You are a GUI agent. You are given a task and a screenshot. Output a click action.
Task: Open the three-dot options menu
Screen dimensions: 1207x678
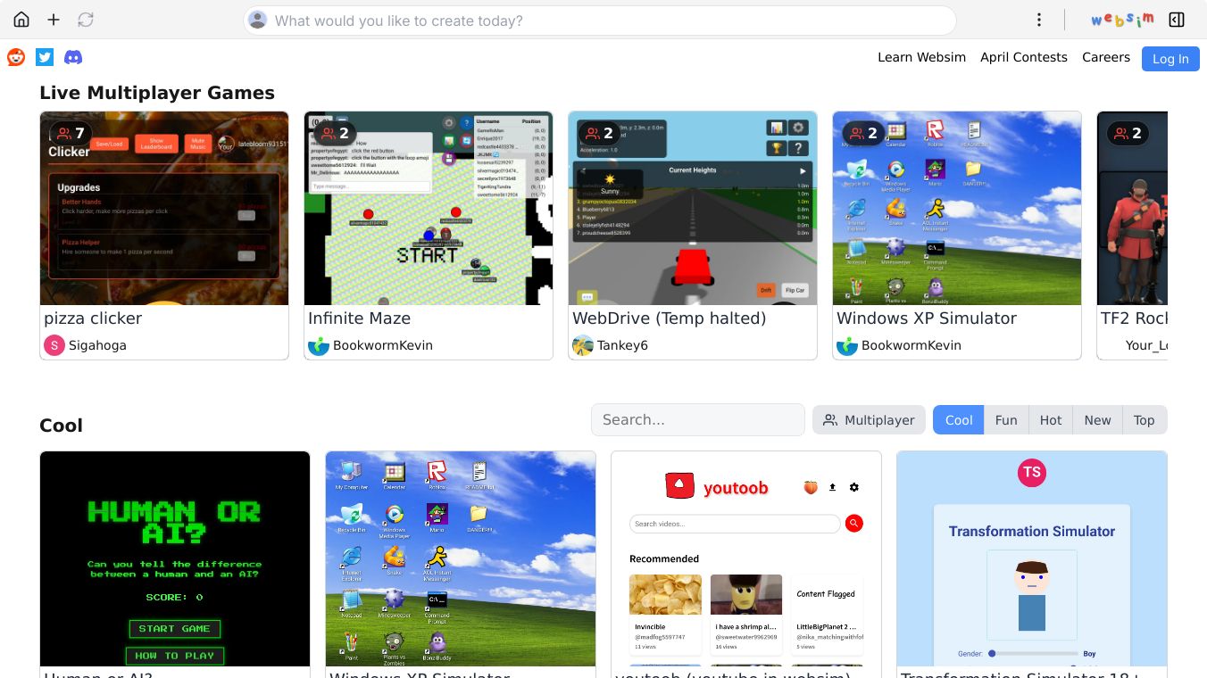[1039, 20]
